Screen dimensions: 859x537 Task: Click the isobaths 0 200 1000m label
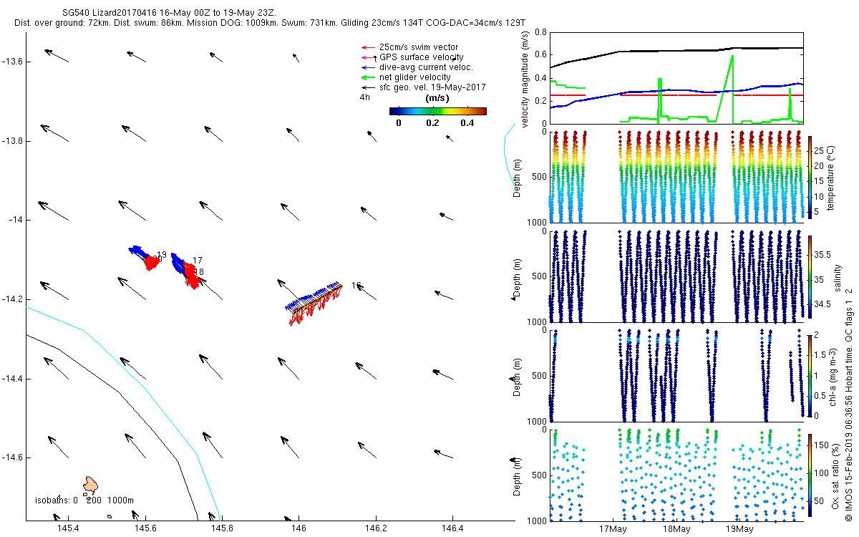click(79, 500)
